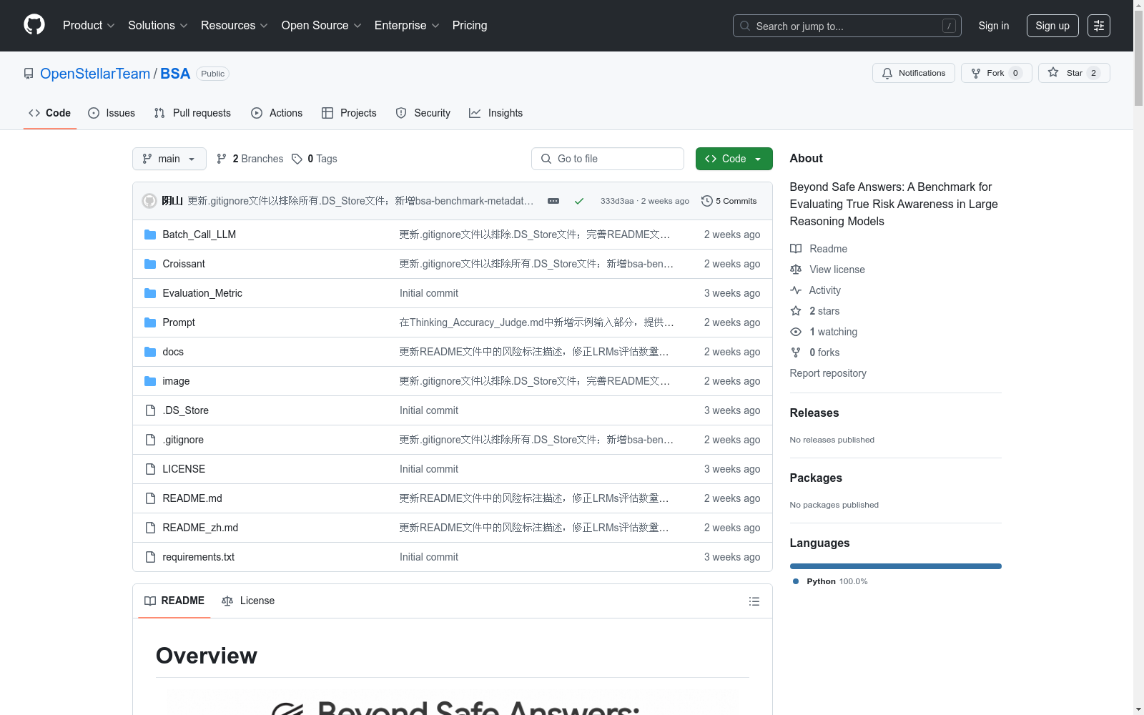The image size is (1144, 715).
Task: View the 5 Commits history
Action: [x=729, y=201]
